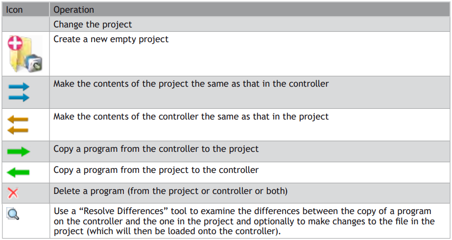452x240 pixels.
Task: Click the new empty project folder icon
Action: (x=25, y=54)
